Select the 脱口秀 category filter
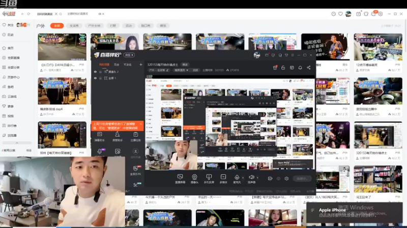The width and height of the screenshot is (407, 228). click(146, 26)
